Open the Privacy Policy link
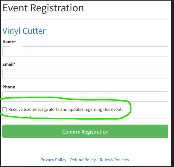Viewport: 174px width, 167px height. pyautogui.click(x=54, y=160)
